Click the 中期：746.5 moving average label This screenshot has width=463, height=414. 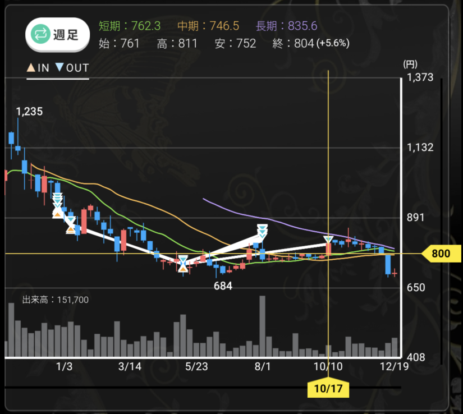(208, 26)
